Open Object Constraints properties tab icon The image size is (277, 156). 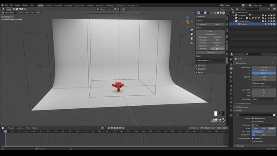[231, 102]
